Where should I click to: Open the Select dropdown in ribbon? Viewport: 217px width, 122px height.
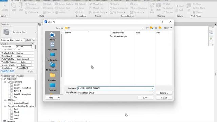coord(5,16)
